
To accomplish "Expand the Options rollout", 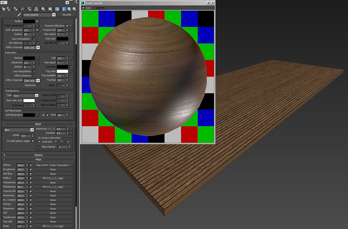I will 38,155.
